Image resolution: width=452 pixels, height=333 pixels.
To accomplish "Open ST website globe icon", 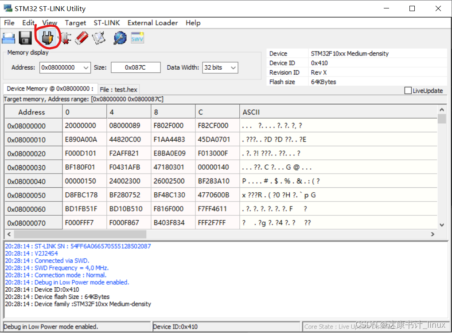I will 120,38.
